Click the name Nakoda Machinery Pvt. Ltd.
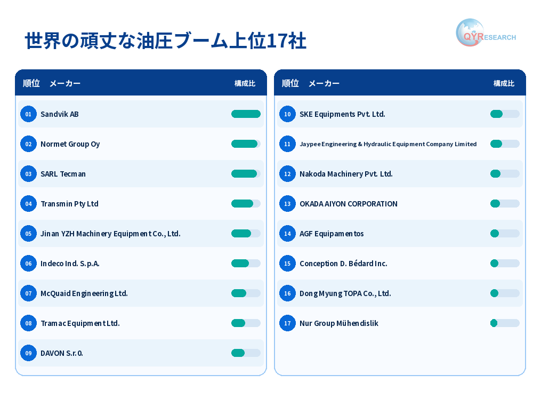This screenshot has width=541, height=406. pos(346,174)
